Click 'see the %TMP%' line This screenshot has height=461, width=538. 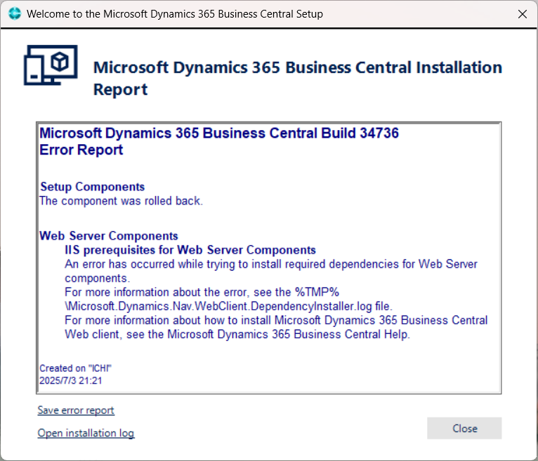click(202, 292)
